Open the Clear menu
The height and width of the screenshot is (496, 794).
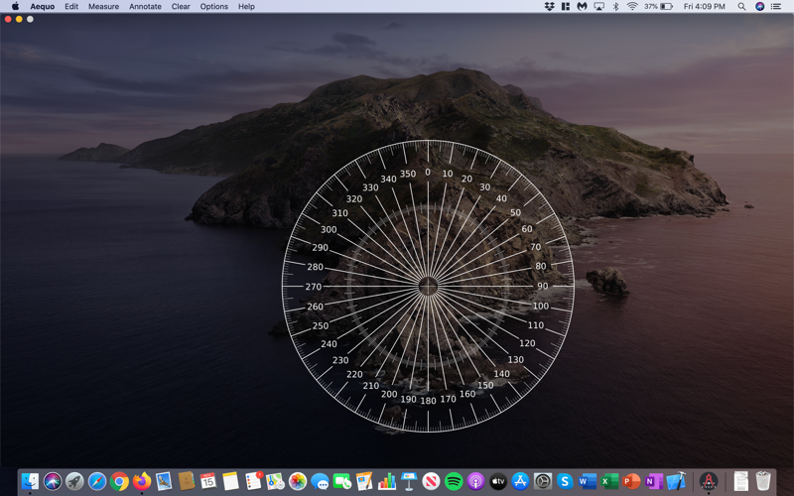click(181, 6)
